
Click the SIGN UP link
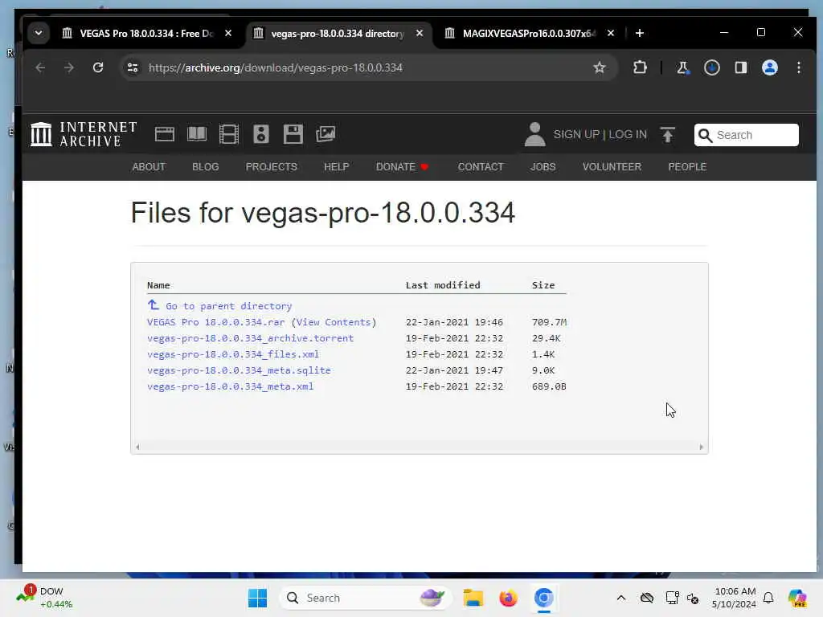click(x=575, y=135)
